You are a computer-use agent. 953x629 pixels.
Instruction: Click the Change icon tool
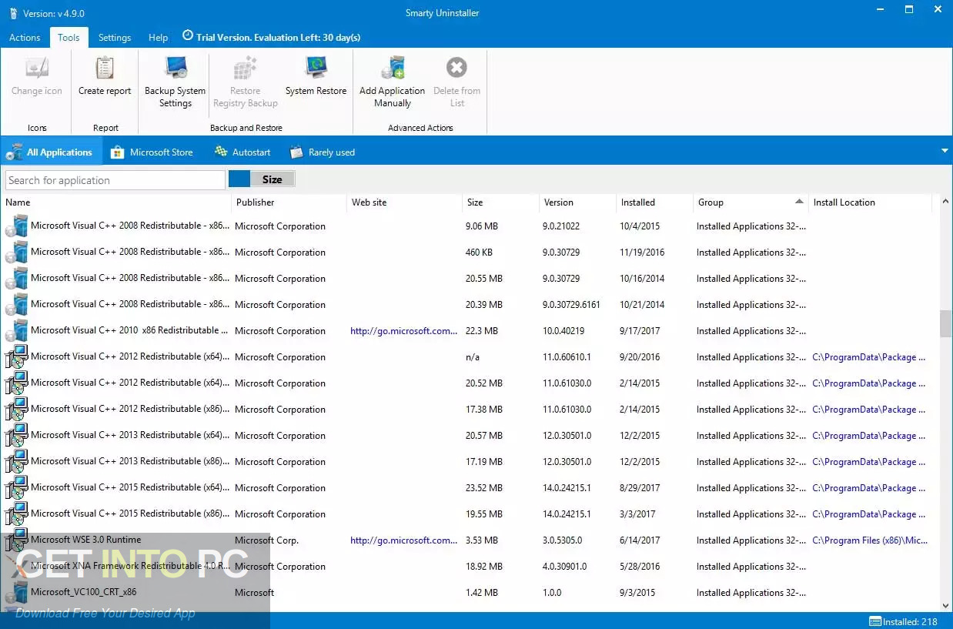click(37, 77)
